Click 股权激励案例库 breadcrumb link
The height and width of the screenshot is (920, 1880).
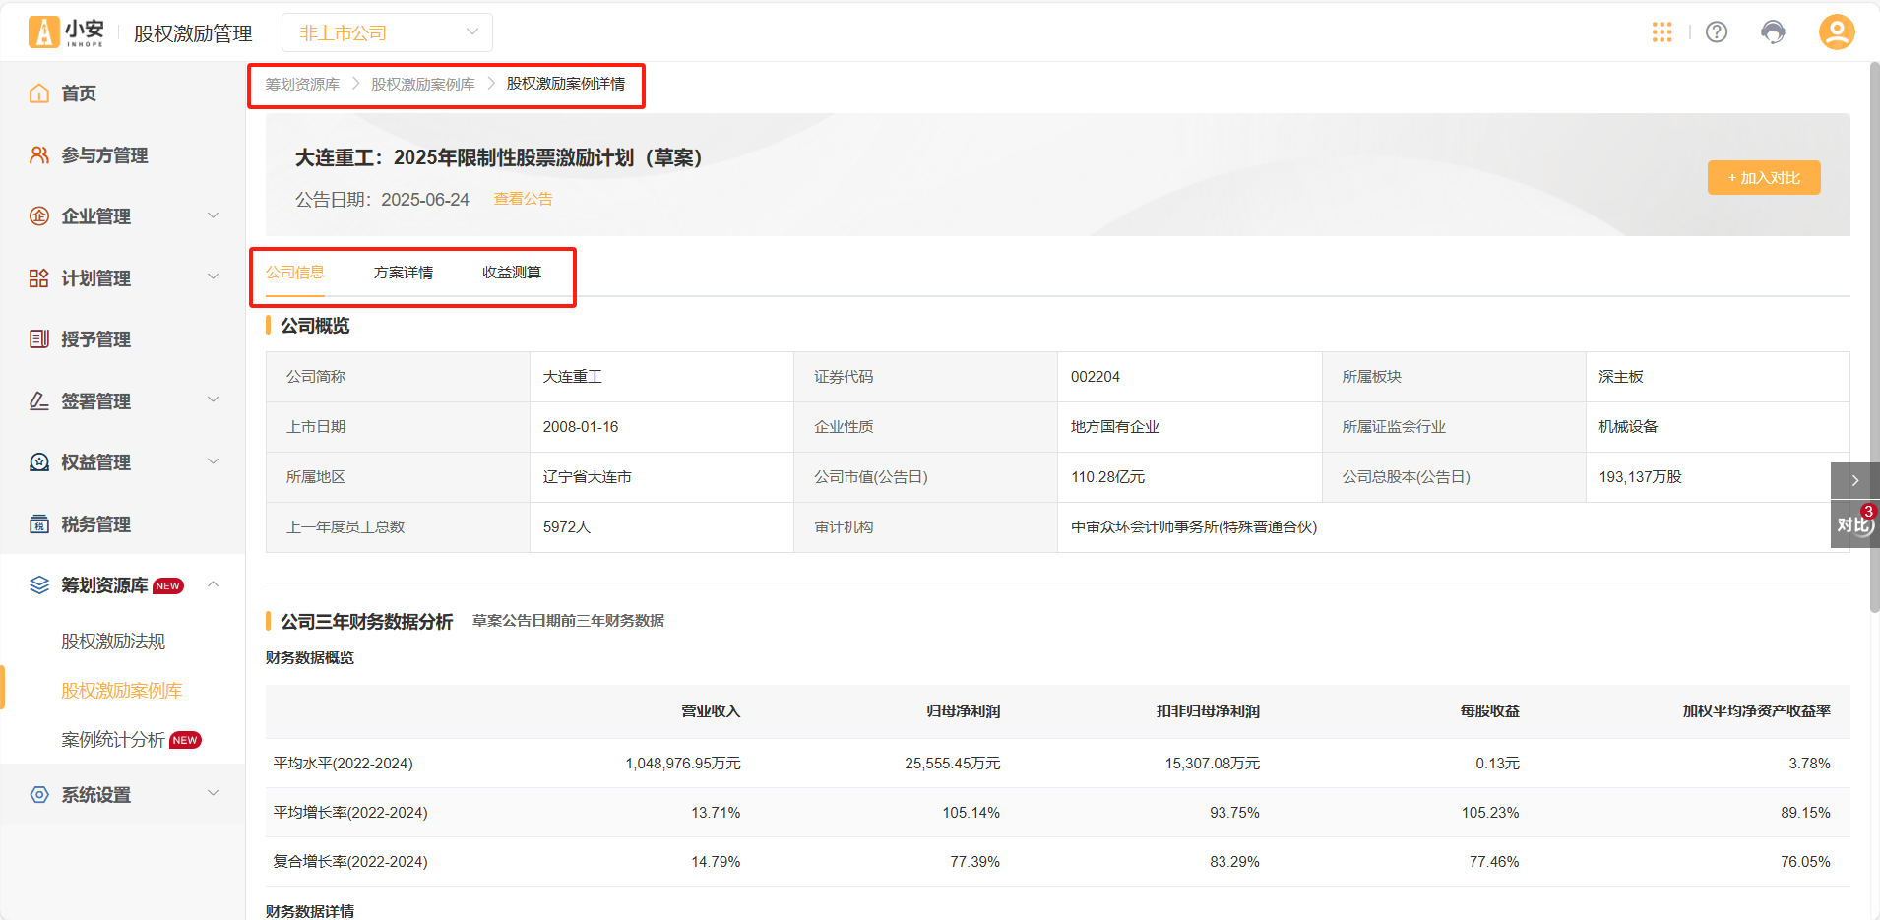[x=423, y=85]
